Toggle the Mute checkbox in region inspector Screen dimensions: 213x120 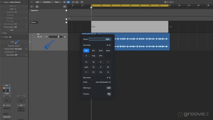point(15,6)
